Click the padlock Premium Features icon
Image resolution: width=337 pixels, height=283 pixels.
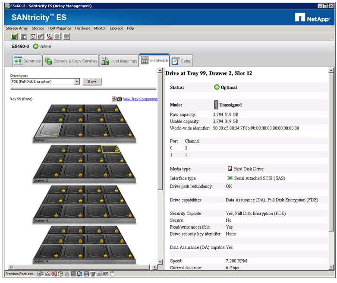pos(67,274)
